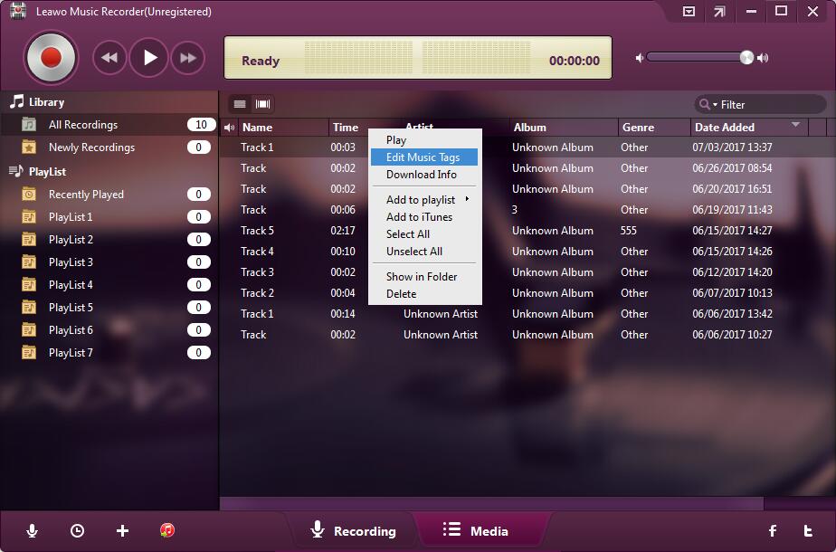
Task: Switch to cover flow view mode
Action: pyautogui.click(x=263, y=104)
